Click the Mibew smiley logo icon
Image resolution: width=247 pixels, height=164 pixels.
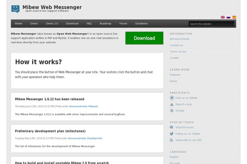16,9
